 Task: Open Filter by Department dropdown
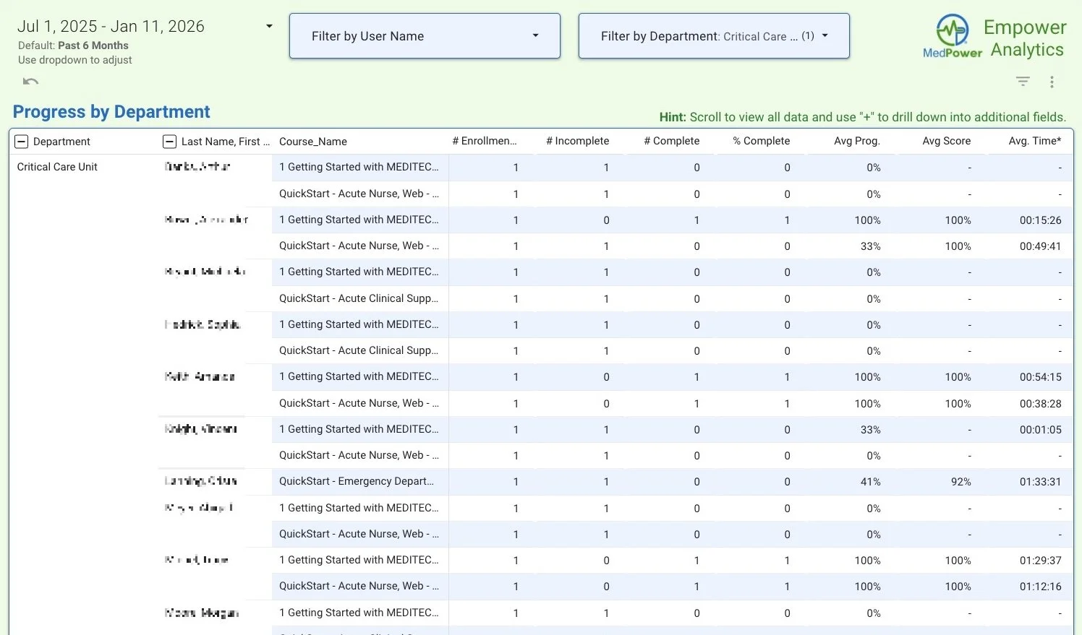[x=714, y=36]
